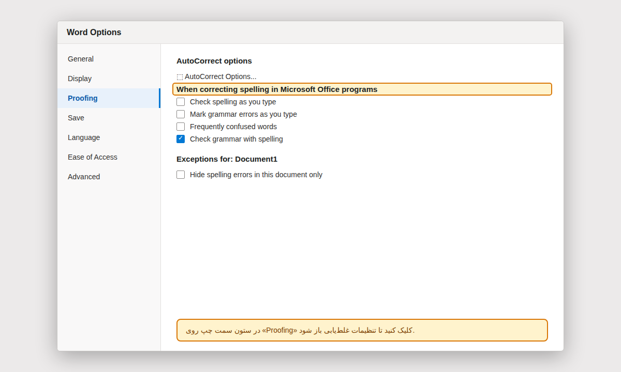The width and height of the screenshot is (621, 372).
Task: Choose Ease of Access category
Action: (x=109, y=157)
